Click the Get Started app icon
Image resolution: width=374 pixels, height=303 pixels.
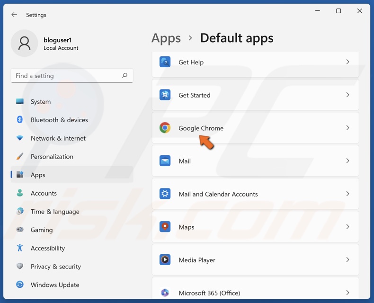click(165, 95)
